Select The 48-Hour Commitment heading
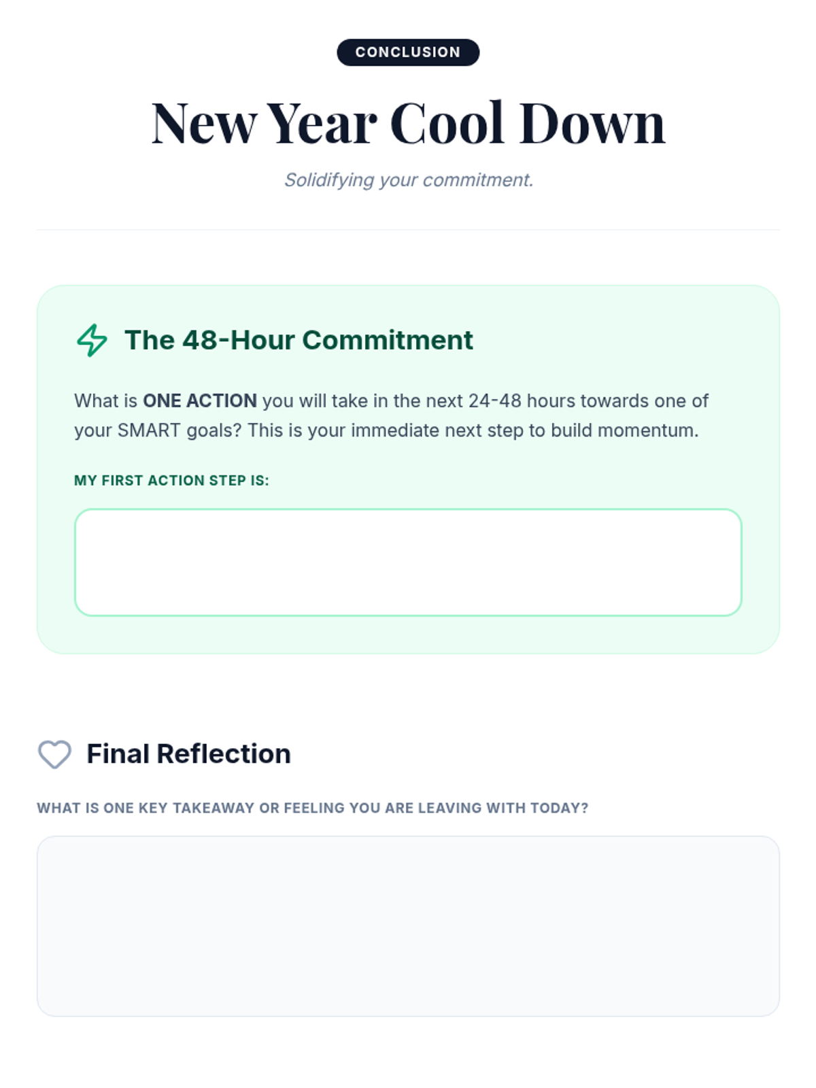Viewport: 816px width, 1088px height. click(x=299, y=340)
